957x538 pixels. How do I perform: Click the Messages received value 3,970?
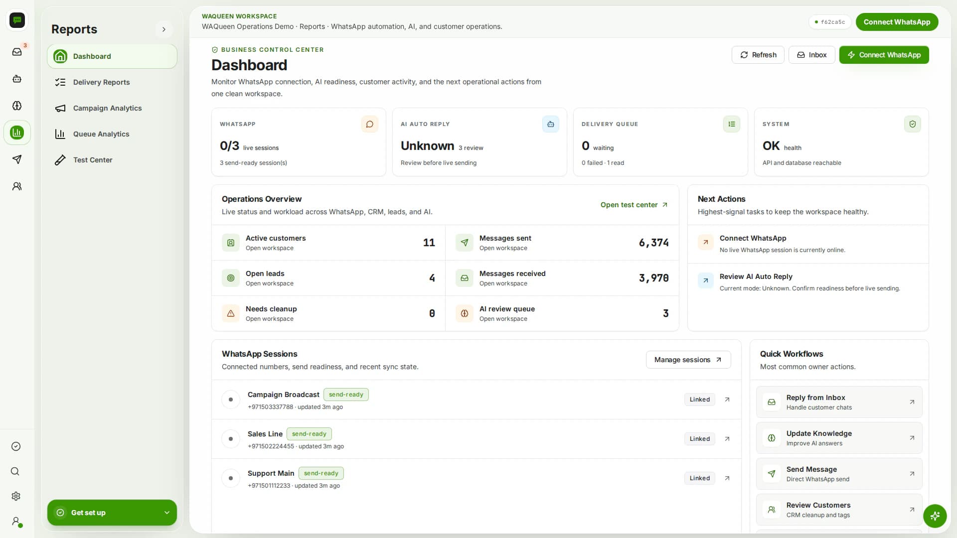click(653, 278)
